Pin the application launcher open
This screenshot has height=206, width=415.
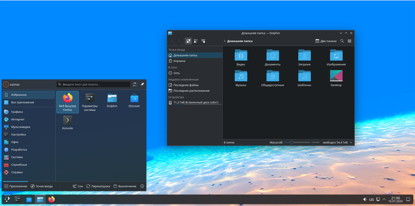pyautogui.click(x=142, y=84)
